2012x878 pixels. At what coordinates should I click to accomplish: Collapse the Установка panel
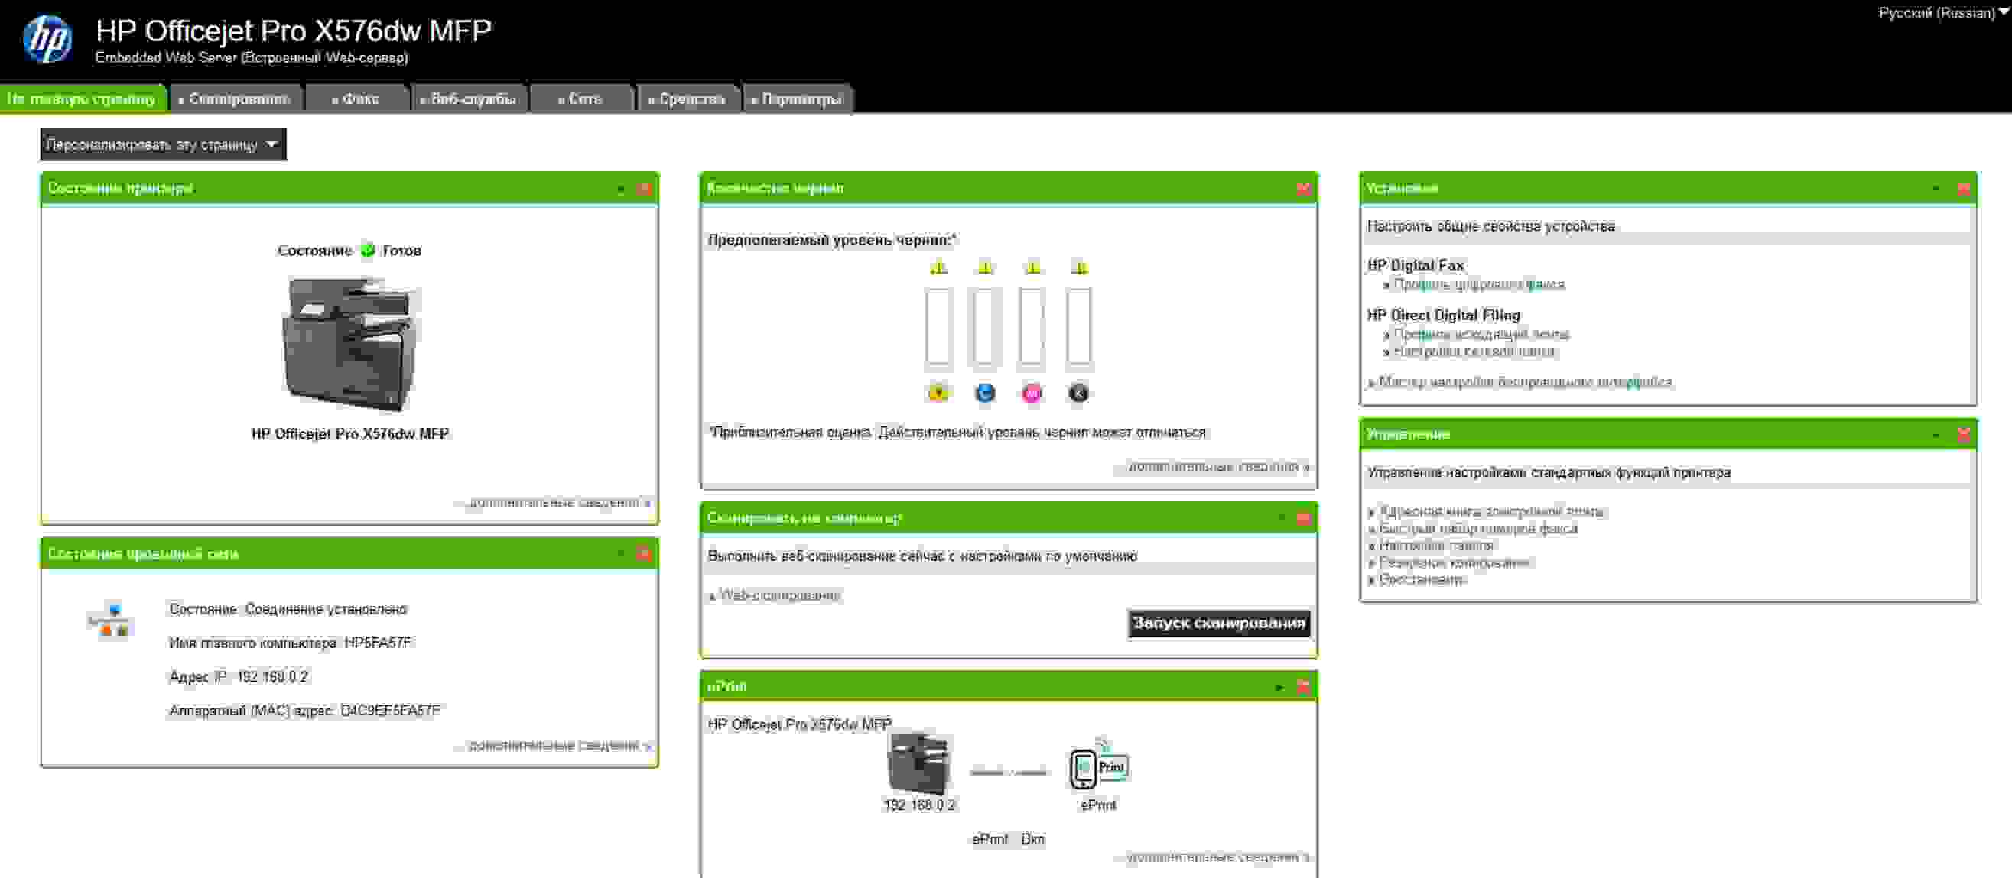1936,189
